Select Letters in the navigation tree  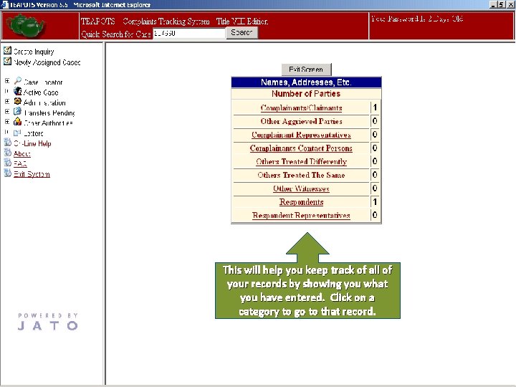pos(34,133)
